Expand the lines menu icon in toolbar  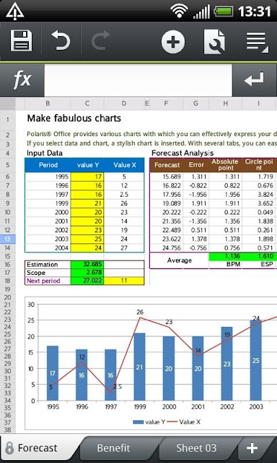[x=257, y=42]
